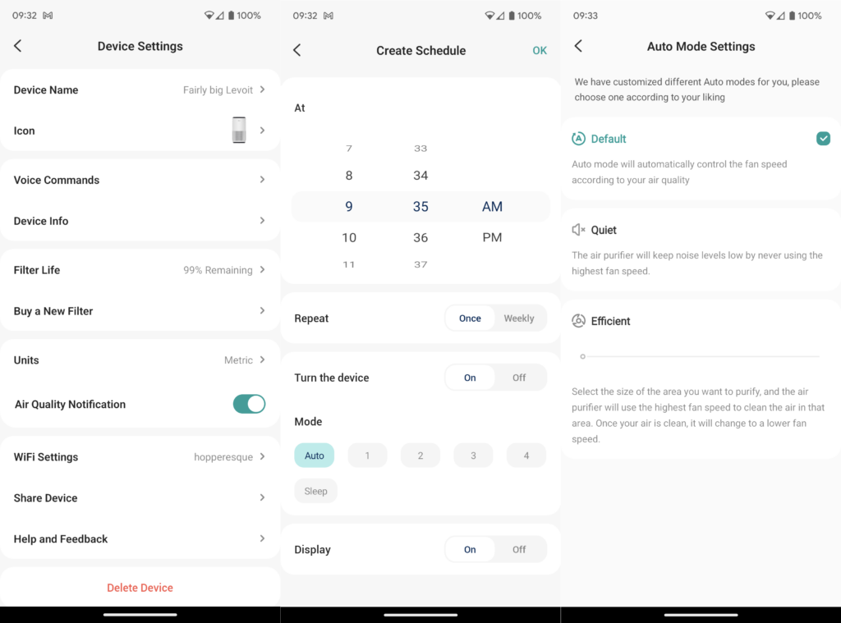The height and width of the screenshot is (623, 841).
Task: Set Display to Off
Action: pos(519,550)
